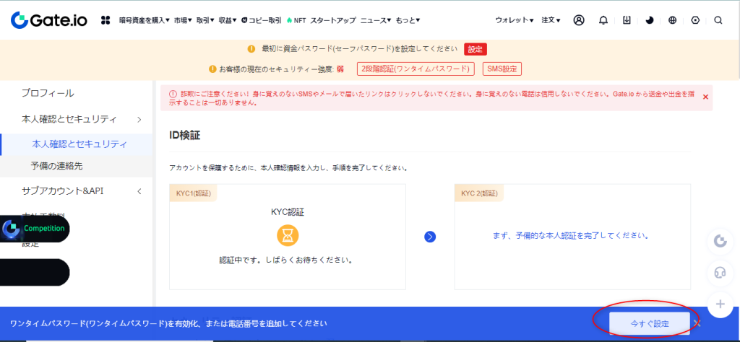The width and height of the screenshot is (740, 342).
Task: Click the hexagon settings icon in header
Action: [695, 20]
